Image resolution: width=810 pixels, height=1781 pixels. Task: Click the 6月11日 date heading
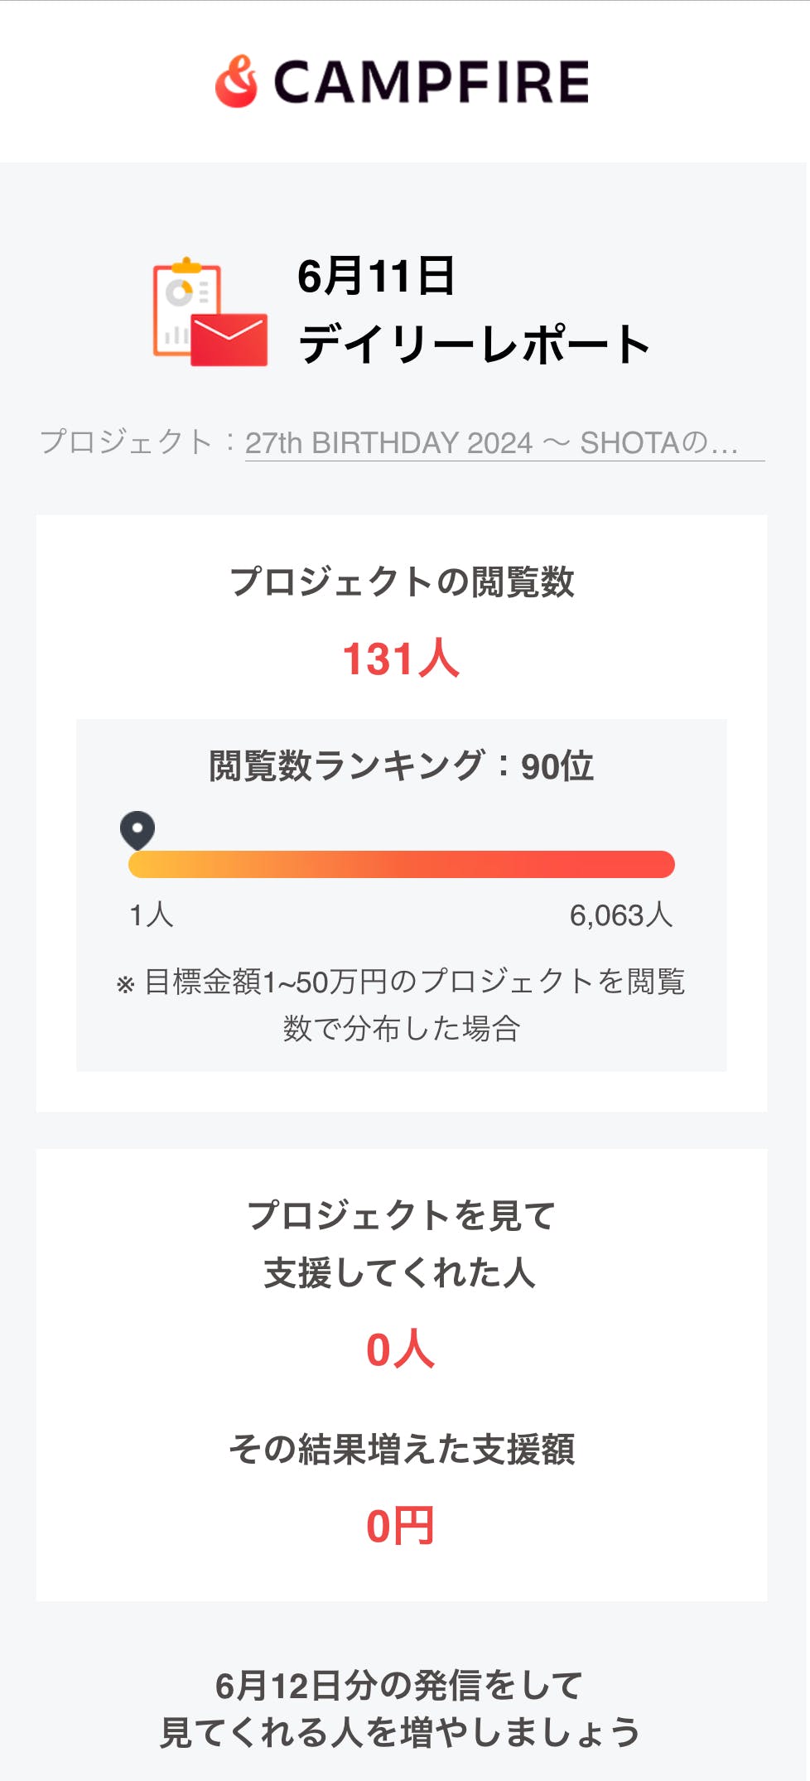point(376,276)
